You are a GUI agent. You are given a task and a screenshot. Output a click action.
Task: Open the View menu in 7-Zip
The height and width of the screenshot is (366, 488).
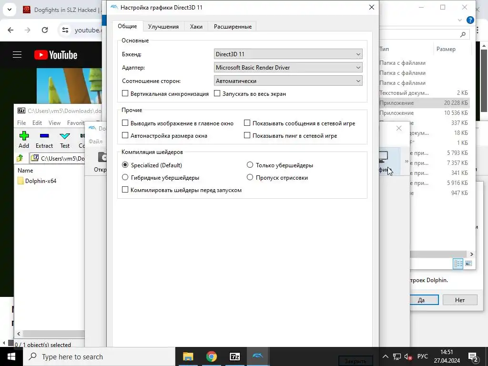54,123
